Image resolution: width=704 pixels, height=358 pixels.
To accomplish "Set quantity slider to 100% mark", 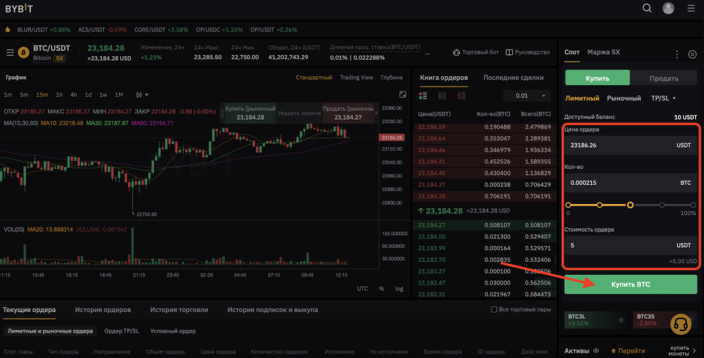I will [693, 205].
